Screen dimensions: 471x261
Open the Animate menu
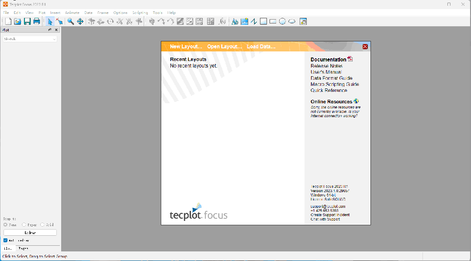click(72, 13)
